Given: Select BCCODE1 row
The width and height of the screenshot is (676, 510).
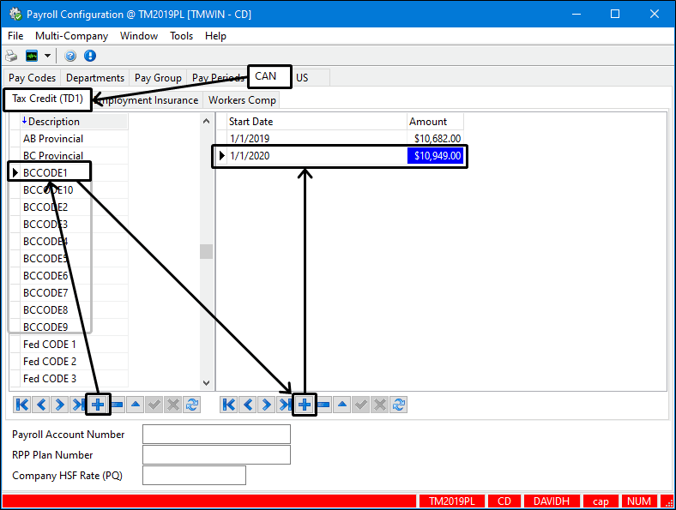Looking at the screenshot, I should click(74, 173).
